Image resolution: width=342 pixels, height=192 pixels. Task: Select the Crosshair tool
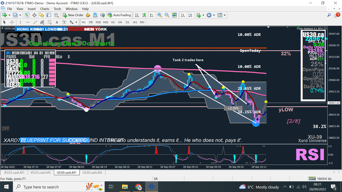coord(12,22)
